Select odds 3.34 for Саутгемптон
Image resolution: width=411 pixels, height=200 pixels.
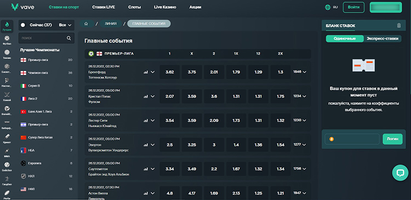[x=169, y=169]
